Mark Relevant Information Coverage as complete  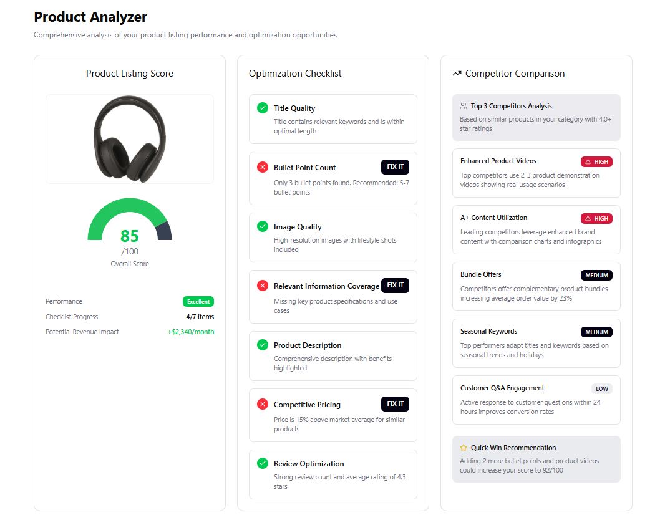pos(261,285)
